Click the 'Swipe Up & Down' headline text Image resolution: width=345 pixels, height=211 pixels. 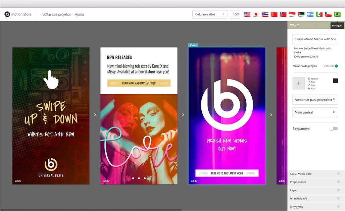pyautogui.click(x=51, y=113)
